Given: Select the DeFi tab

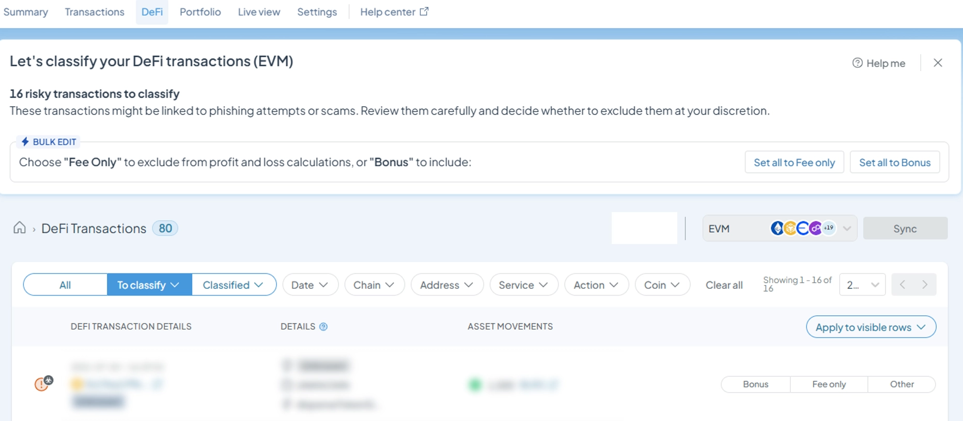Looking at the screenshot, I should (152, 12).
